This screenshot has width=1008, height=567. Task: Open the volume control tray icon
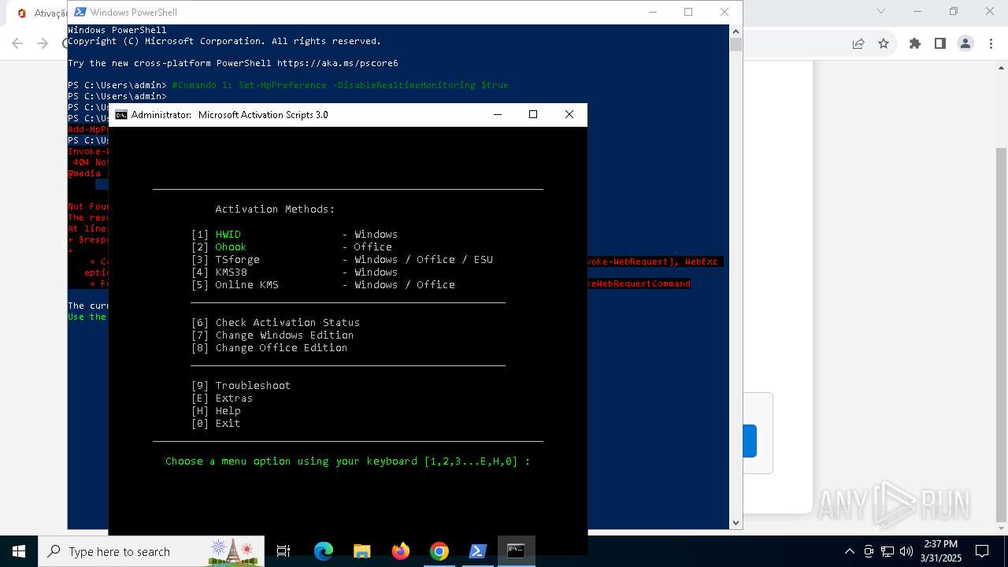coord(906,551)
